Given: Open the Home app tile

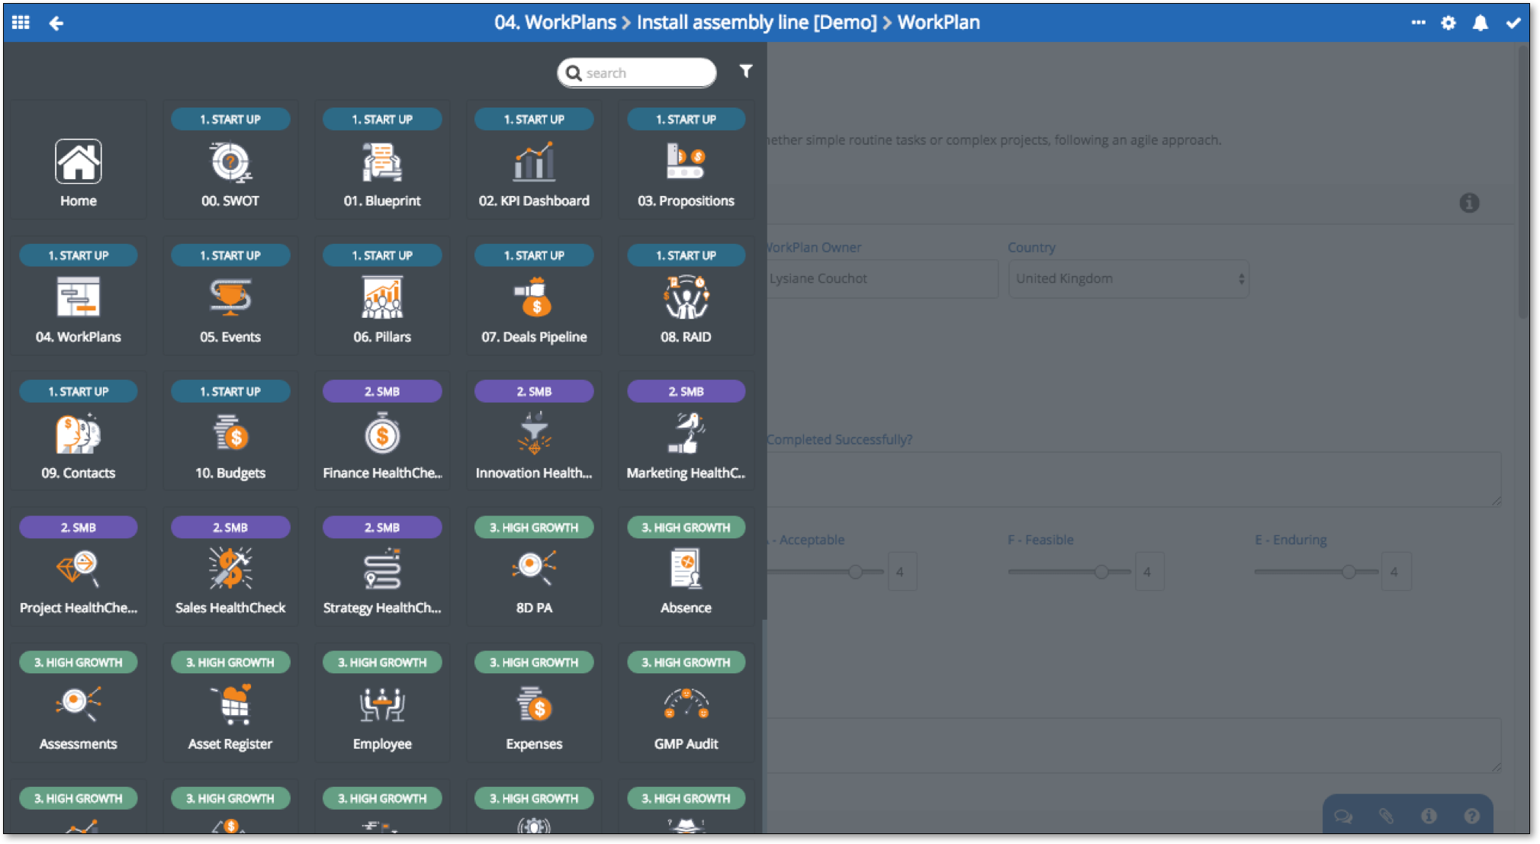Looking at the screenshot, I should pyautogui.click(x=78, y=160).
